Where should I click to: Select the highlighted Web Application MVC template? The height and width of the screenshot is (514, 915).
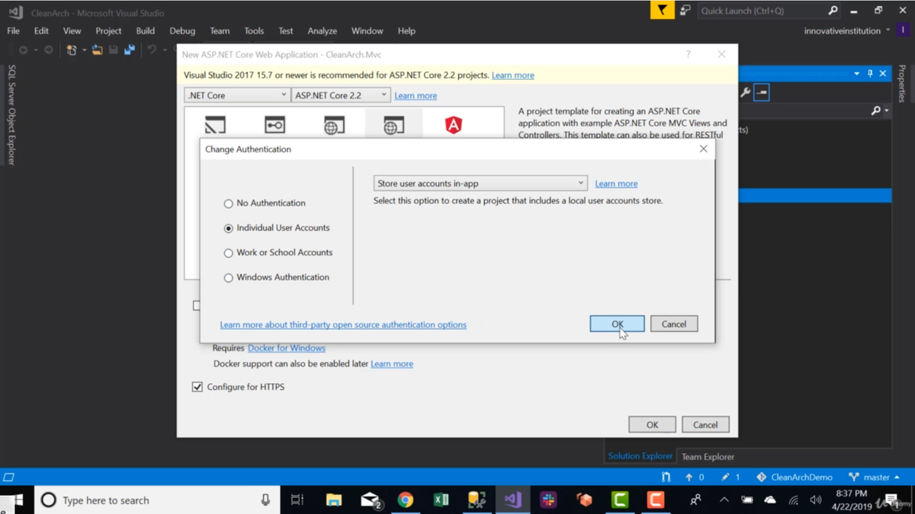(x=393, y=125)
